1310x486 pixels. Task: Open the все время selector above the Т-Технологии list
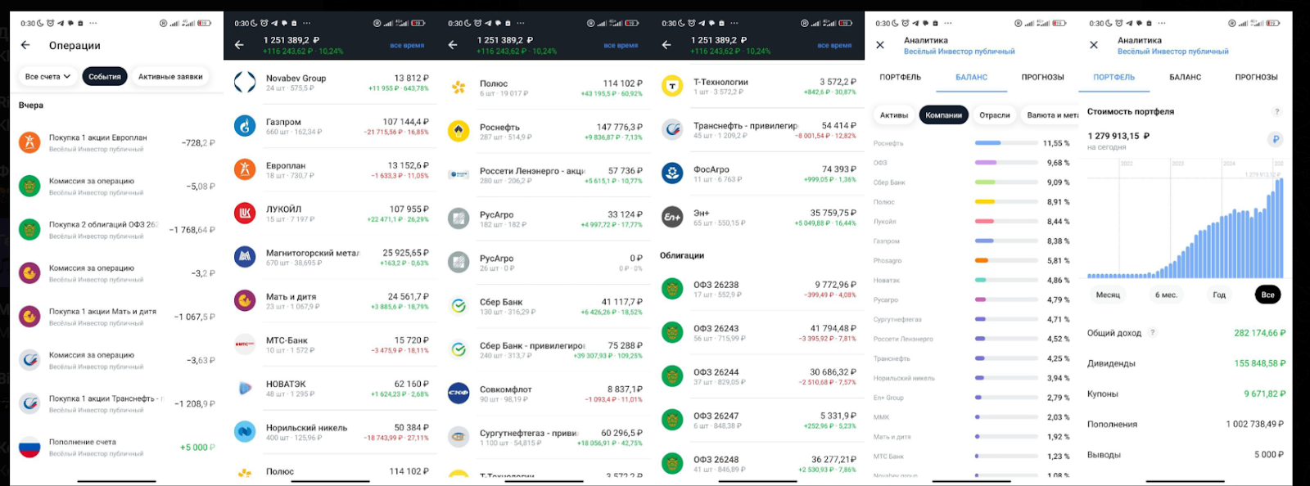click(x=834, y=46)
